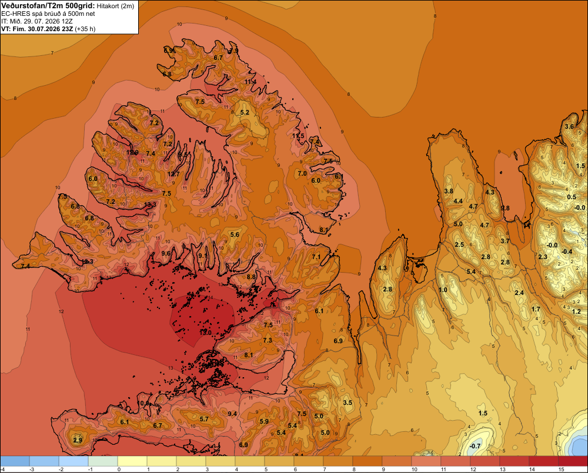588x473 pixels.
Task: Click the temperature value '2.4'
Action: pos(519,293)
